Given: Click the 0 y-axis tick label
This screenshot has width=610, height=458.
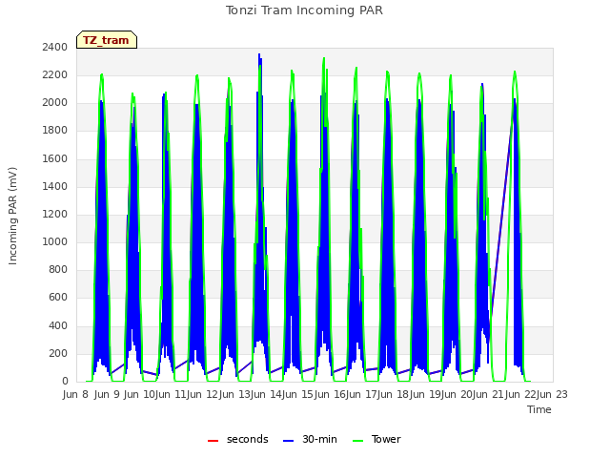Looking at the screenshot, I should tap(65, 382).
